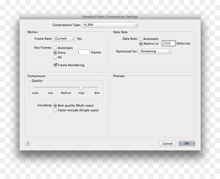Open the Optimized for Streaming dropdown
This screenshot has height=179, width=220.
coord(155,51)
